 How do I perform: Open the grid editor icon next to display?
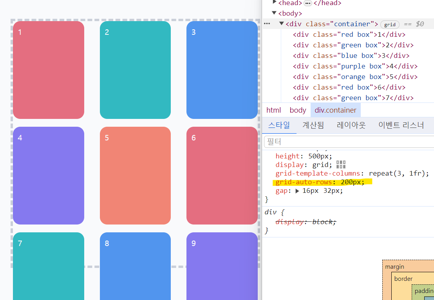341,165
